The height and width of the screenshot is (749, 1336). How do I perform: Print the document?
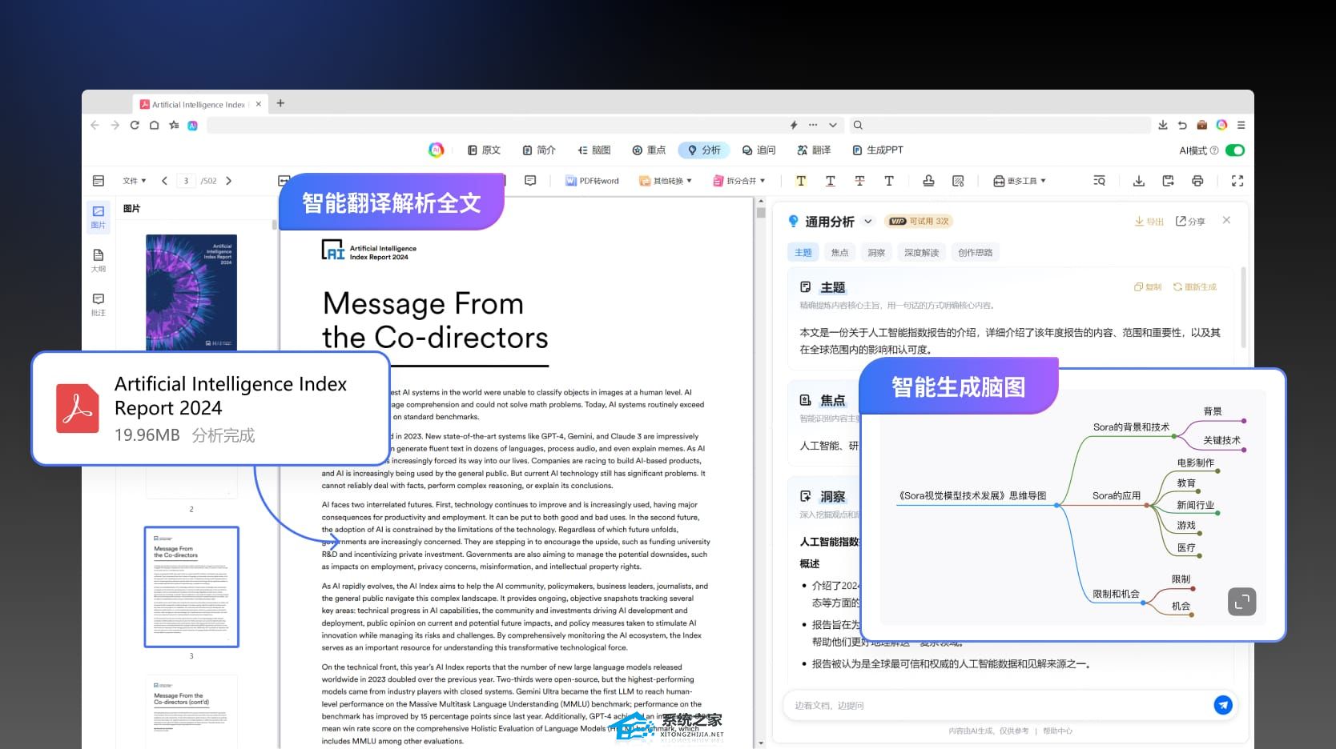pos(1197,181)
